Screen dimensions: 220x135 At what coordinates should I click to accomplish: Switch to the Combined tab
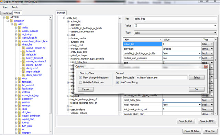point(7,13)
